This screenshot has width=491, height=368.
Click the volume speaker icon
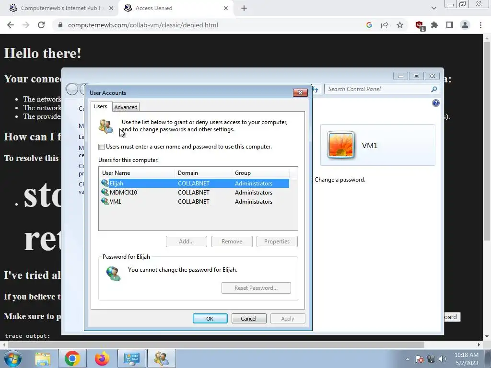coord(443,359)
